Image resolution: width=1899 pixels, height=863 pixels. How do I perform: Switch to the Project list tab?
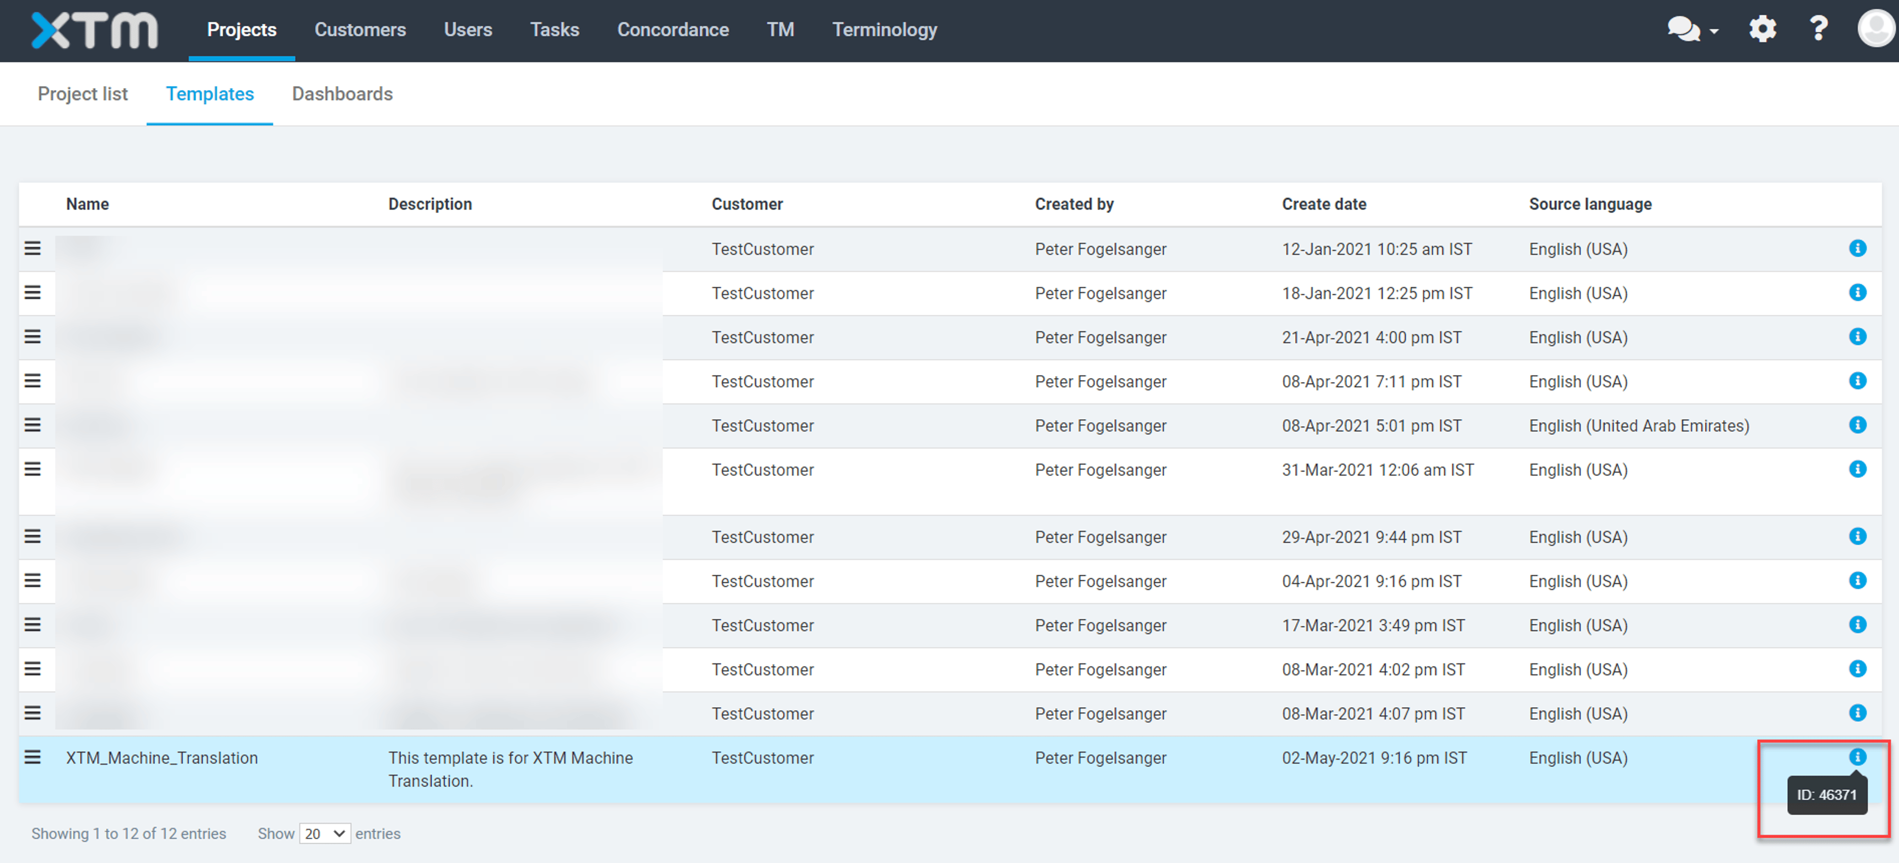83,93
